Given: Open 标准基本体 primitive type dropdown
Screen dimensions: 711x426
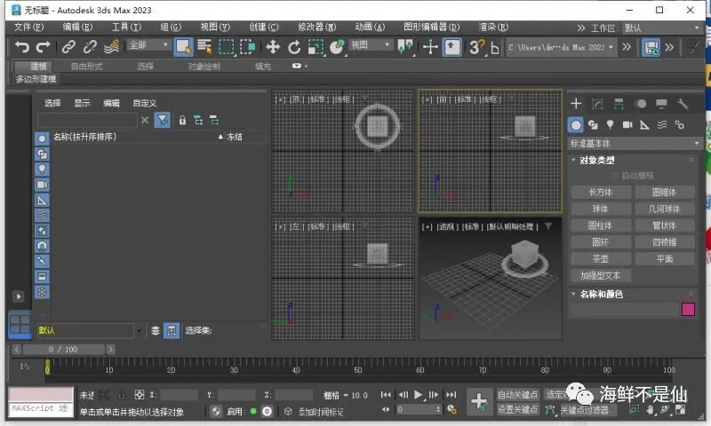Looking at the screenshot, I should click(x=635, y=144).
